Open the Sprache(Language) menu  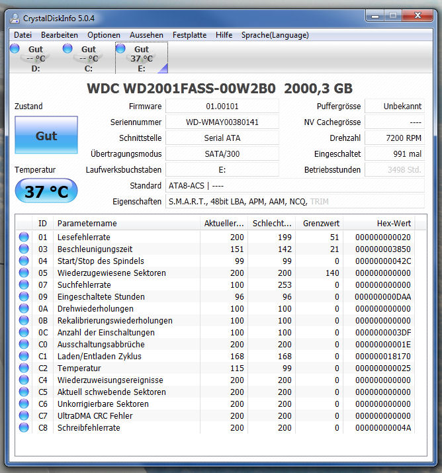tap(275, 35)
